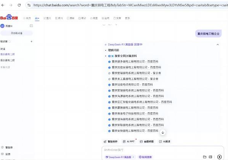Click the 查看全部 link in sidebar
Image resolution: width=228 pixels, height=160 pixels.
click(x=5, y=67)
